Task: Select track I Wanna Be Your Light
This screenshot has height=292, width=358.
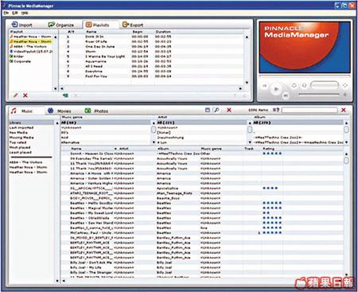Action: coord(105,56)
